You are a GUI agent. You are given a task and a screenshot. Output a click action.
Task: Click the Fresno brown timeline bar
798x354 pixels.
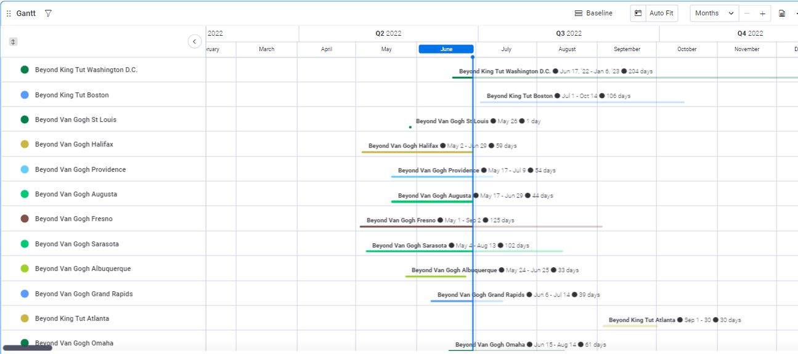481,227
